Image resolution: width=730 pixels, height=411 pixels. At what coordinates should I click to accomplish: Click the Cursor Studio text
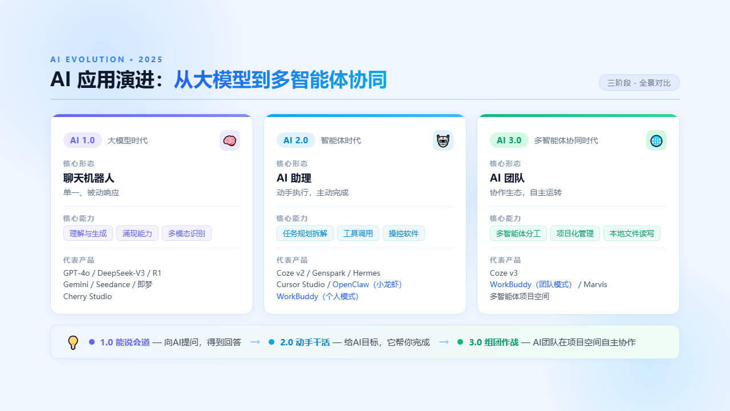pos(301,285)
